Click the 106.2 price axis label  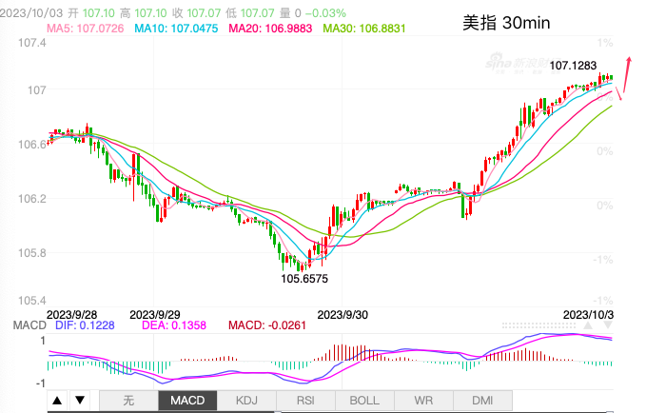pos(32,199)
